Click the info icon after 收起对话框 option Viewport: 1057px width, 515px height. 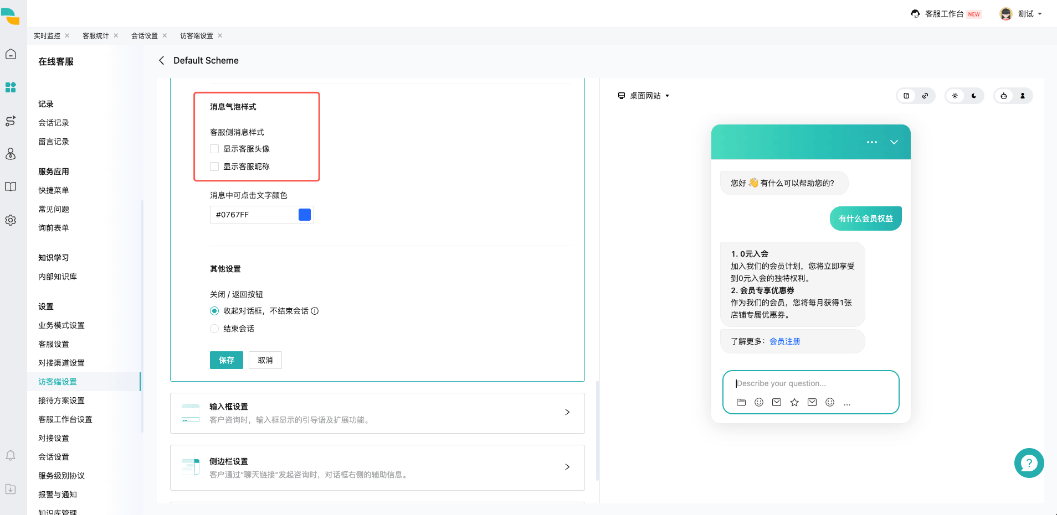pyautogui.click(x=315, y=311)
